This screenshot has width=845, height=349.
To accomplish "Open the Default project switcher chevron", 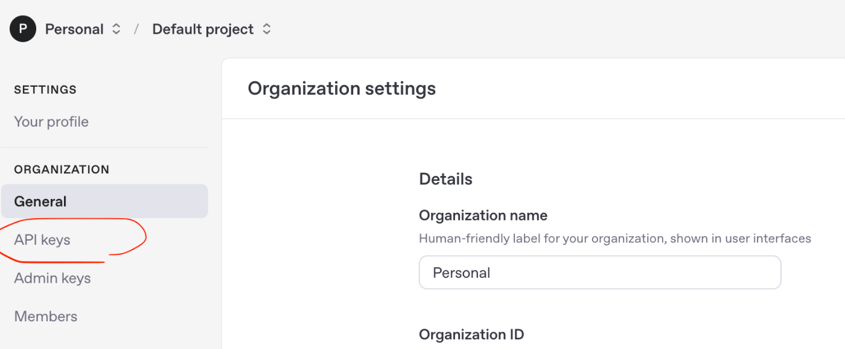I will tap(267, 29).
